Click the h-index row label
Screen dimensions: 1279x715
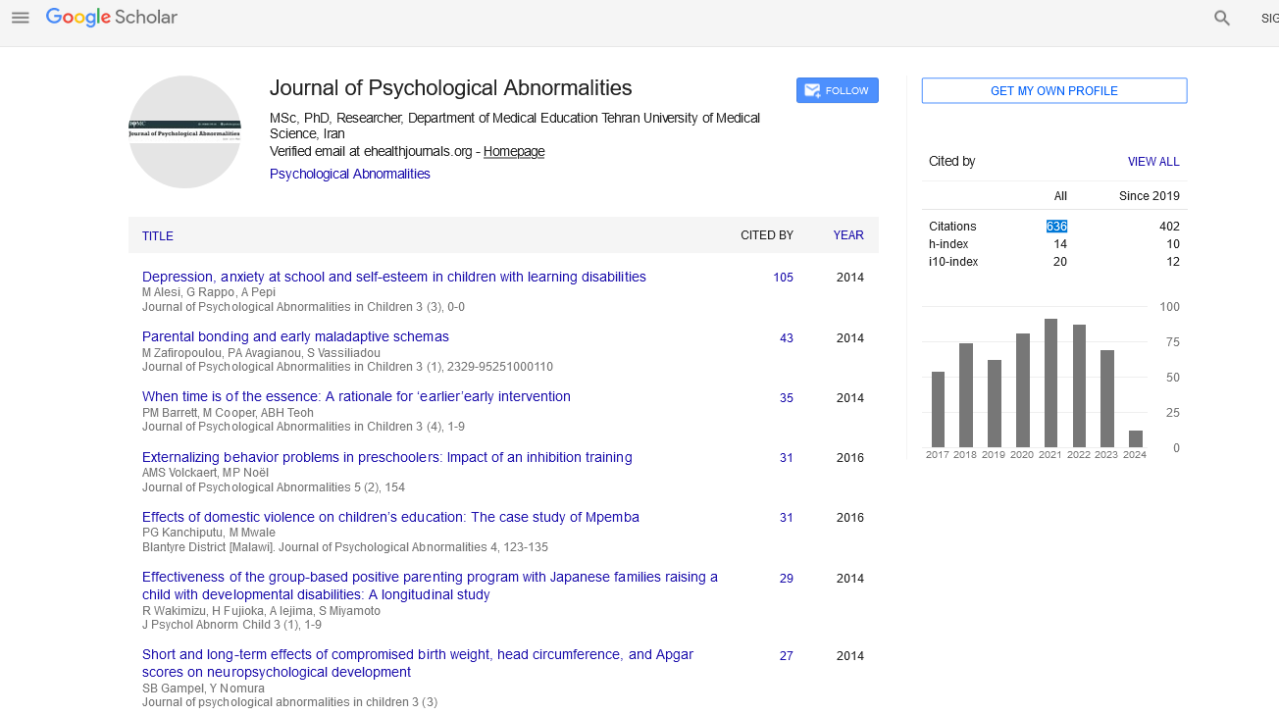tap(948, 244)
